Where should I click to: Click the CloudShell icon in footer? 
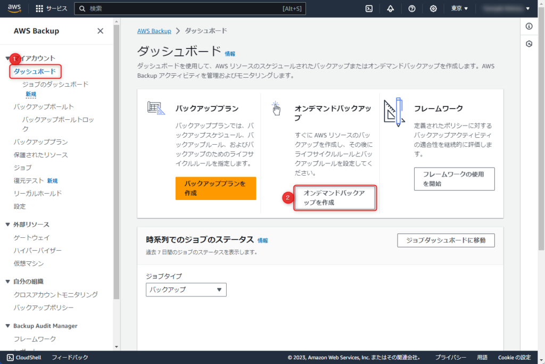(x=11, y=358)
